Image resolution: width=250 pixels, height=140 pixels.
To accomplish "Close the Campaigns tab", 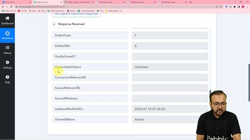I will (123, 2).
